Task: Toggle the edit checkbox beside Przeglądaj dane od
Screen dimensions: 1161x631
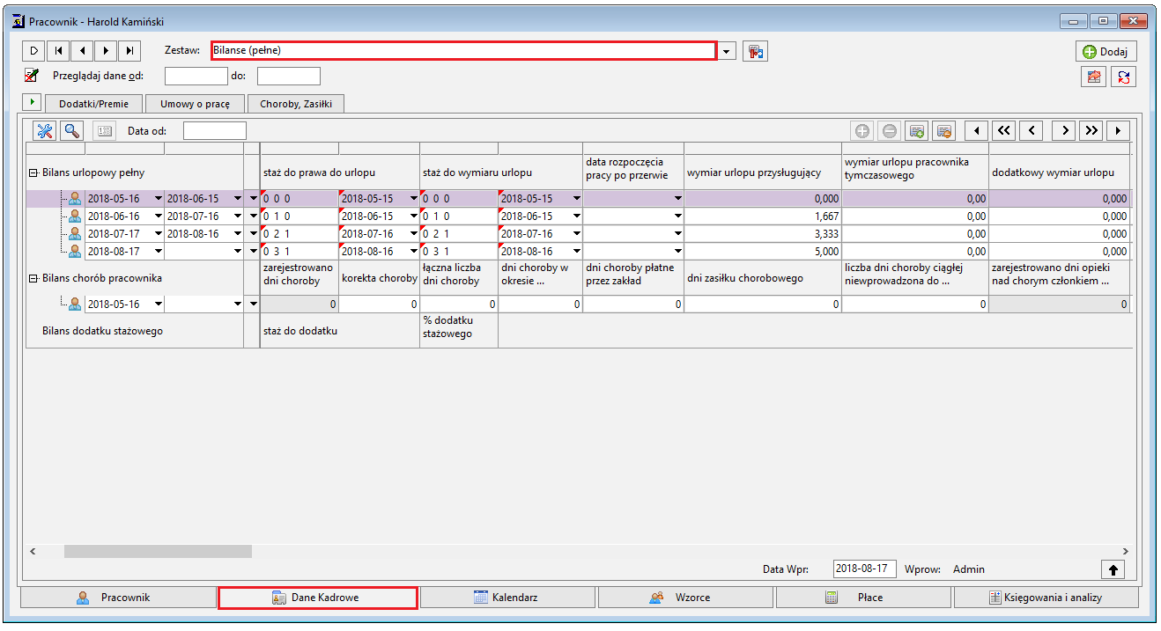Action: (32, 76)
